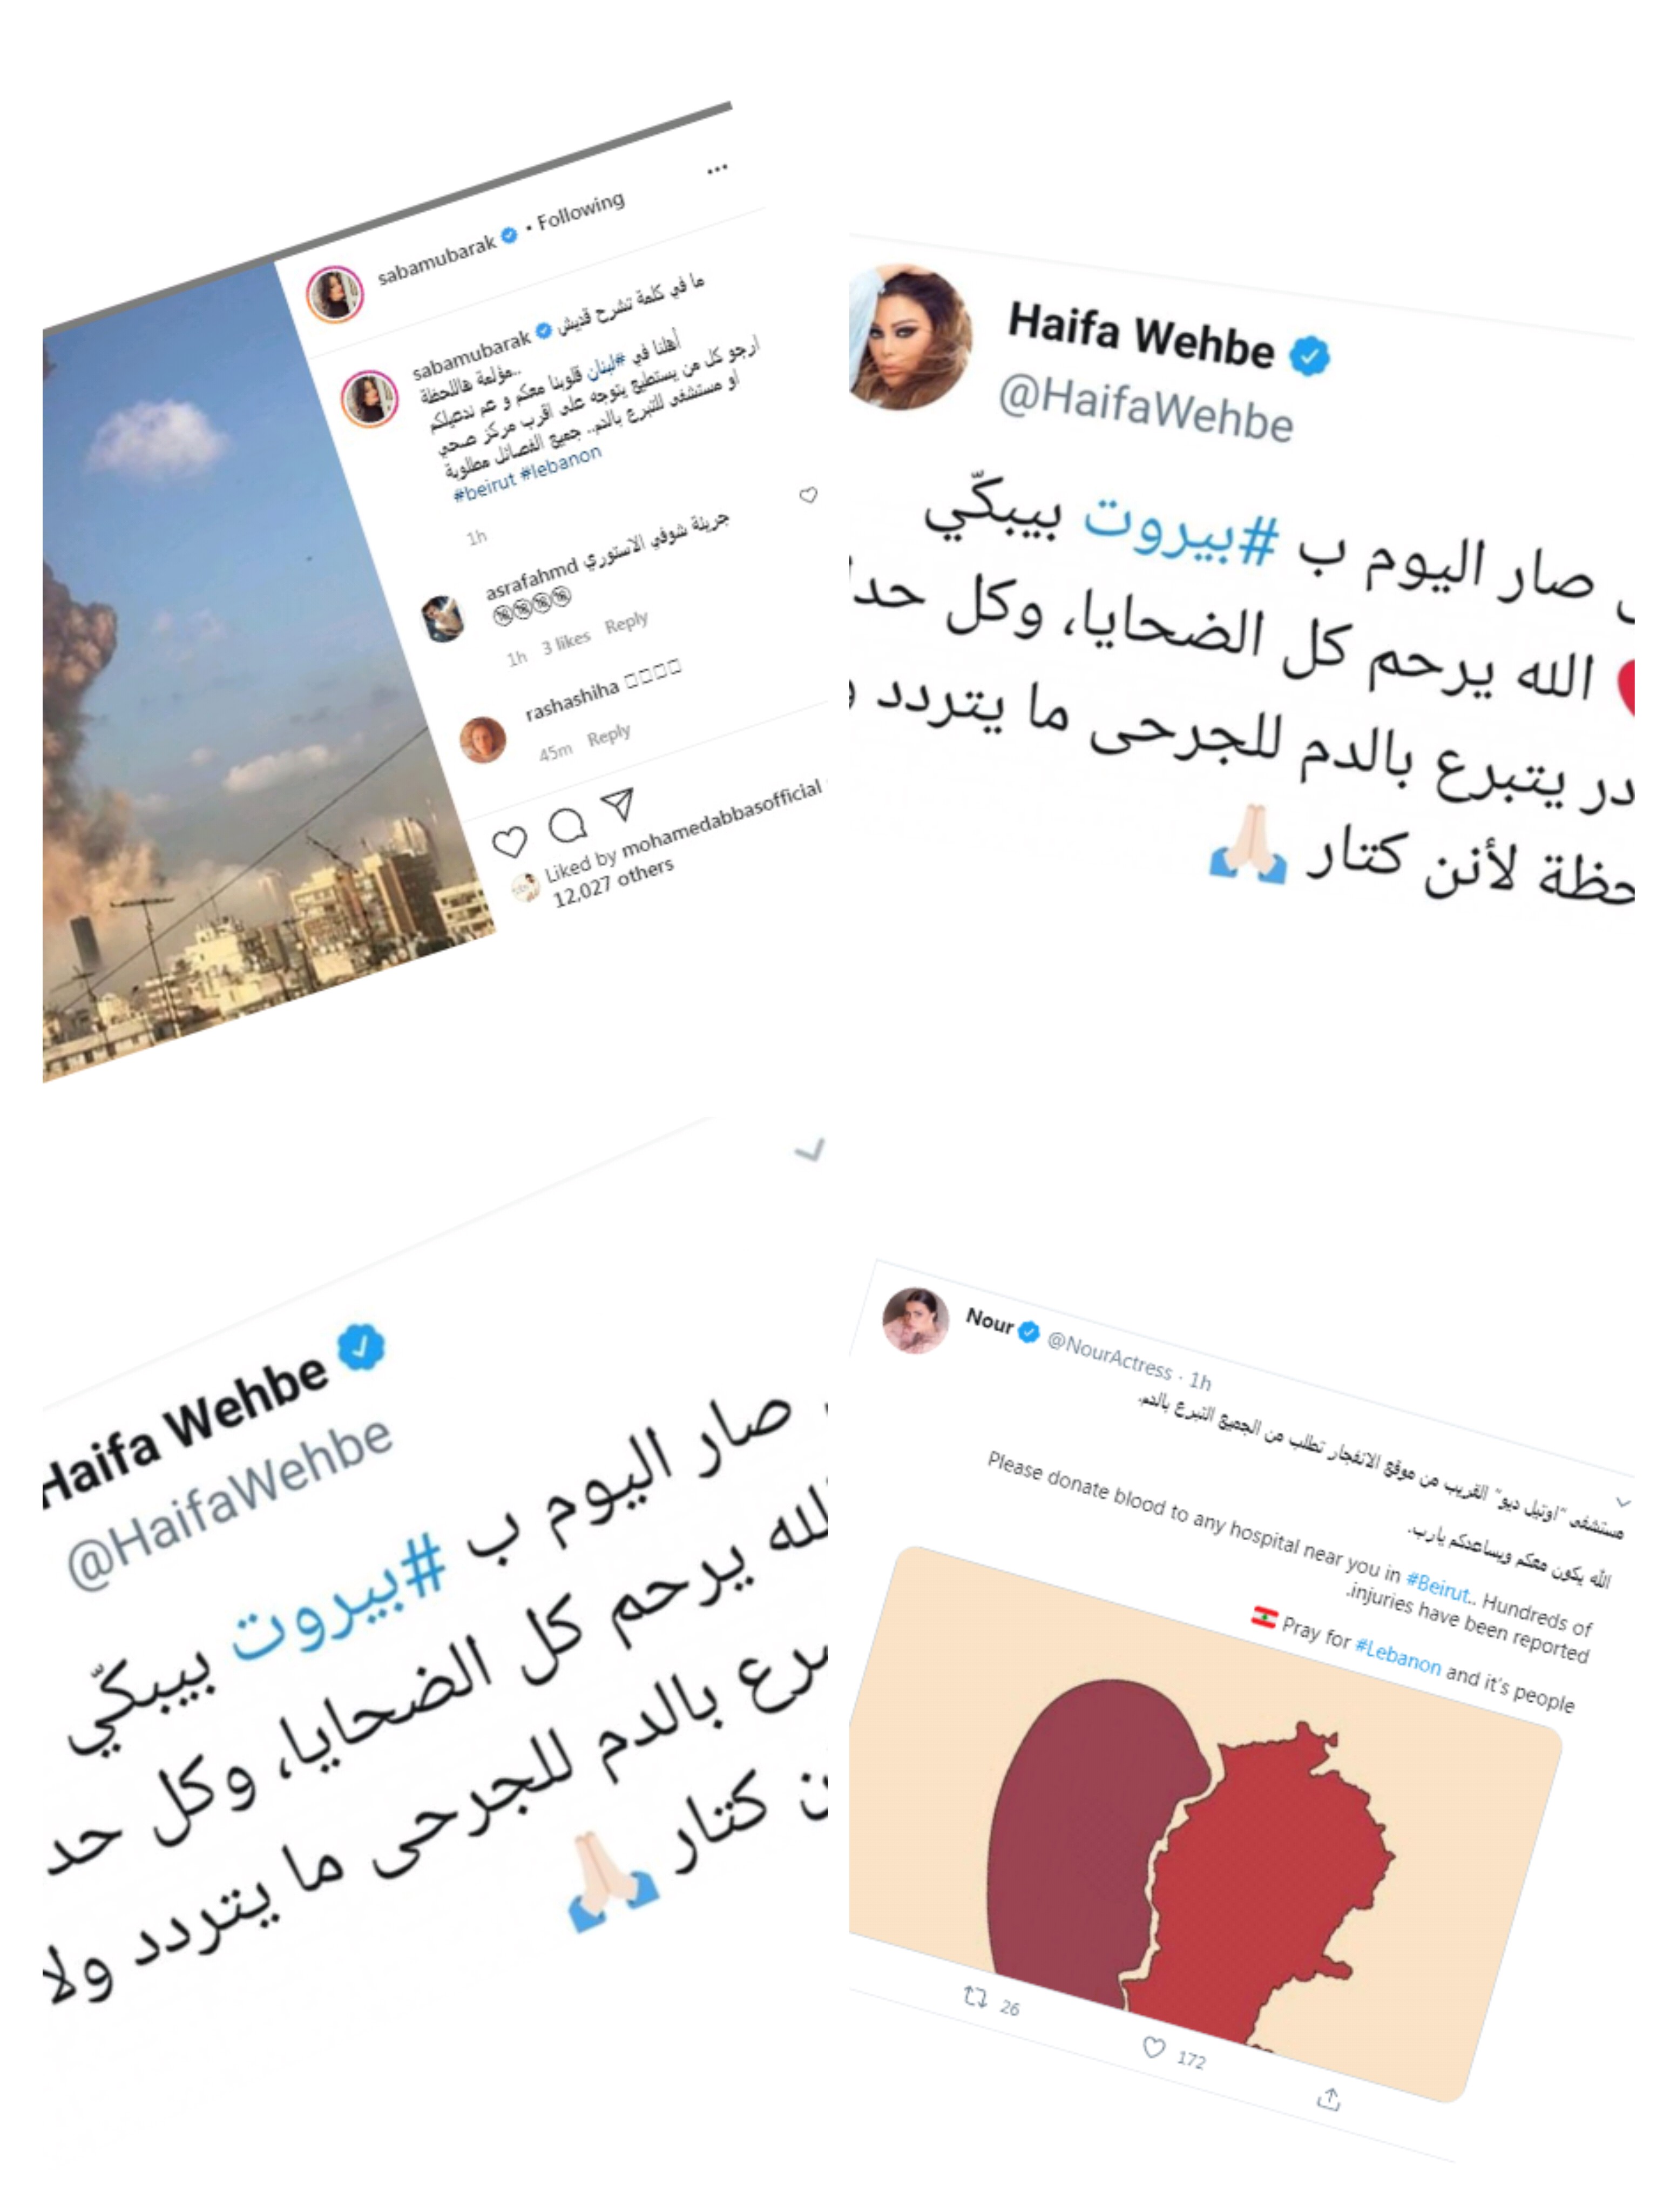Like the Instagram post with heart icon
1677x2212 pixels.
pyautogui.click(x=509, y=842)
